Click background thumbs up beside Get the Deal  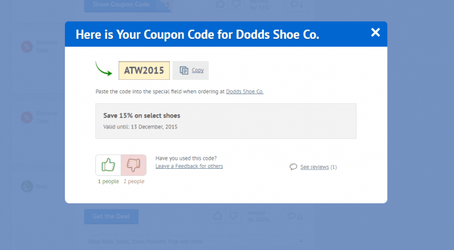tap(217, 216)
